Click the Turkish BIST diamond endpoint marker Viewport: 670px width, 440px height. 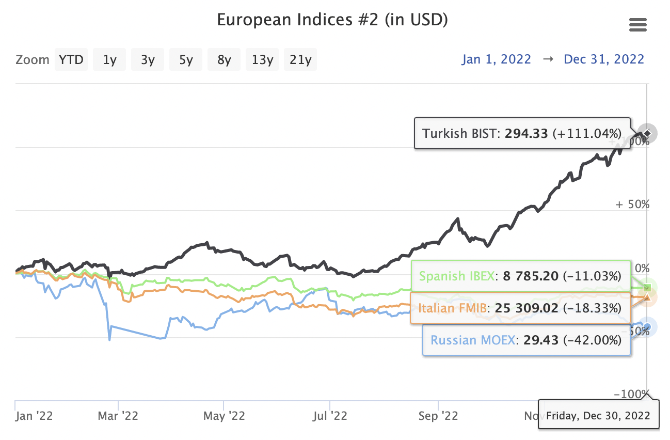click(x=647, y=134)
